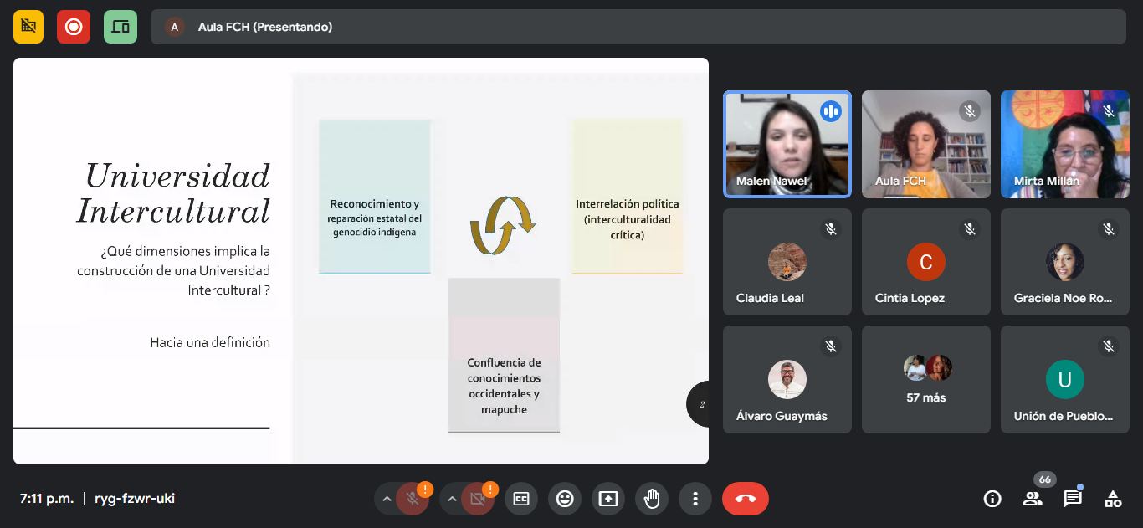Screen dimensions: 1143x528
Task: Select Malen Nawel's video tile
Action: [x=787, y=144]
